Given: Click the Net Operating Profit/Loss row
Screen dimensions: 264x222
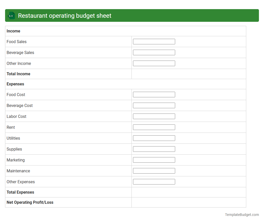Looking at the screenshot, I should (x=30, y=202).
